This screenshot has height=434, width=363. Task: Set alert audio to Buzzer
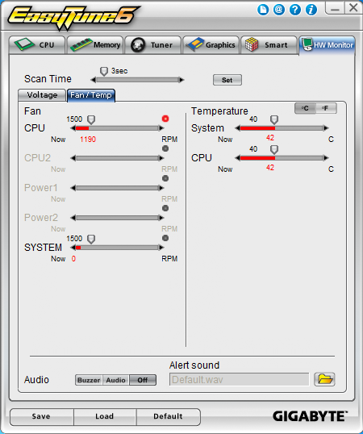(x=89, y=380)
